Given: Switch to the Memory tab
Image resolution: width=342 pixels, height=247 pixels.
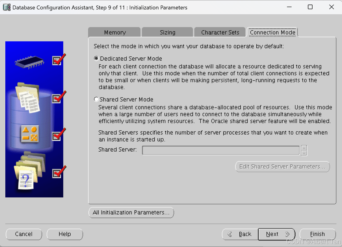Looking at the screenshot, I should pos(114,32).
